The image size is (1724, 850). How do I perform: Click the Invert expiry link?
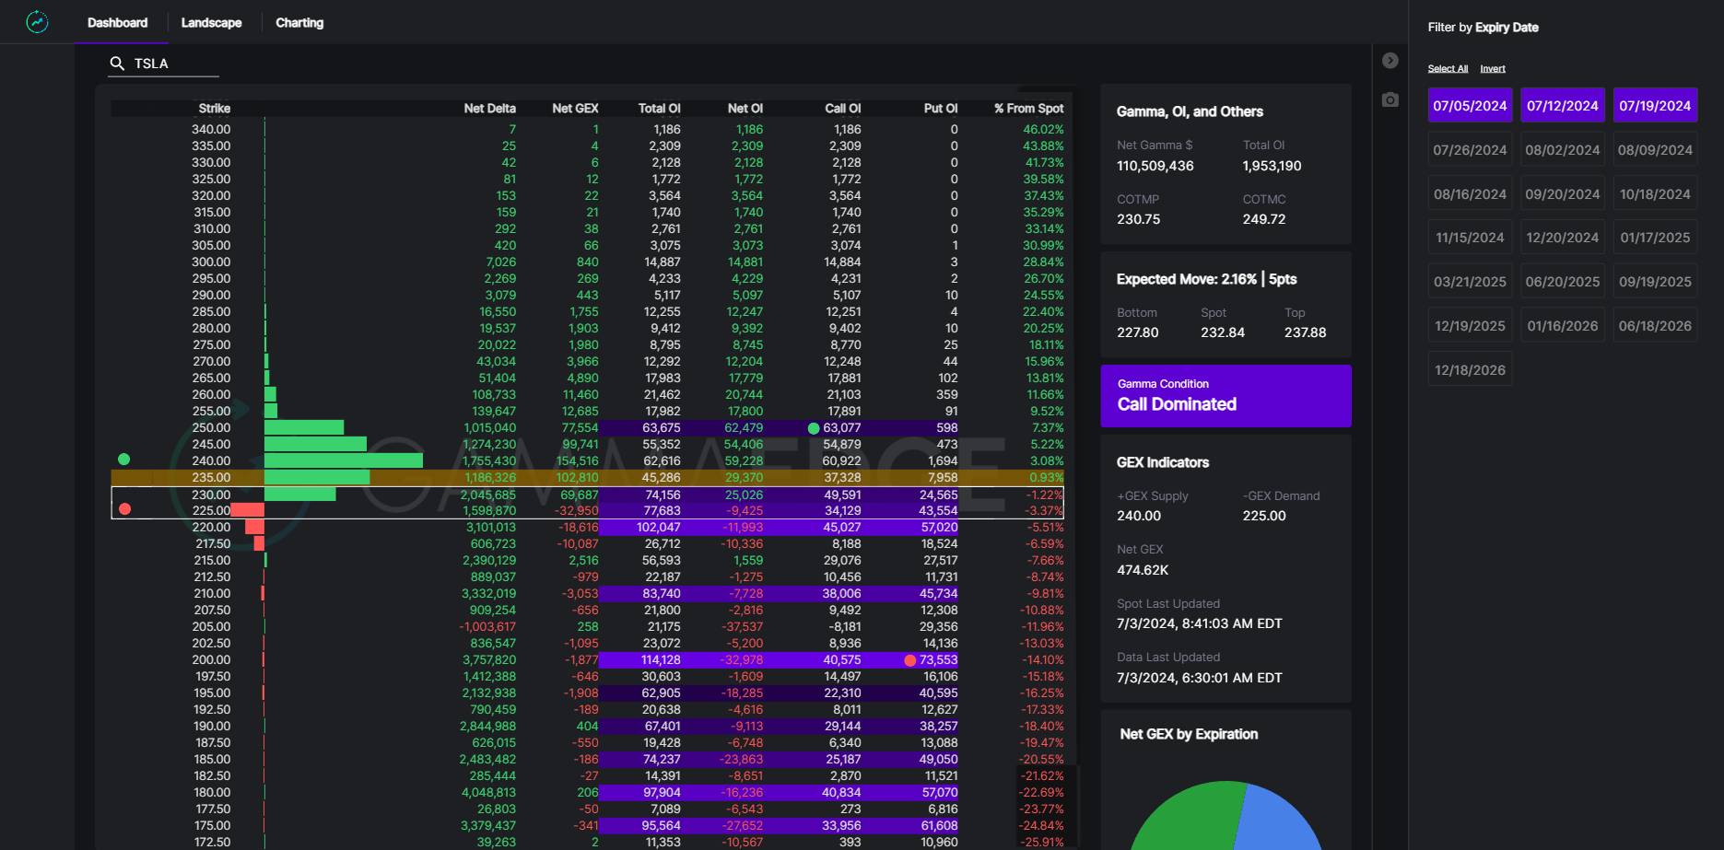(1493, 69)
